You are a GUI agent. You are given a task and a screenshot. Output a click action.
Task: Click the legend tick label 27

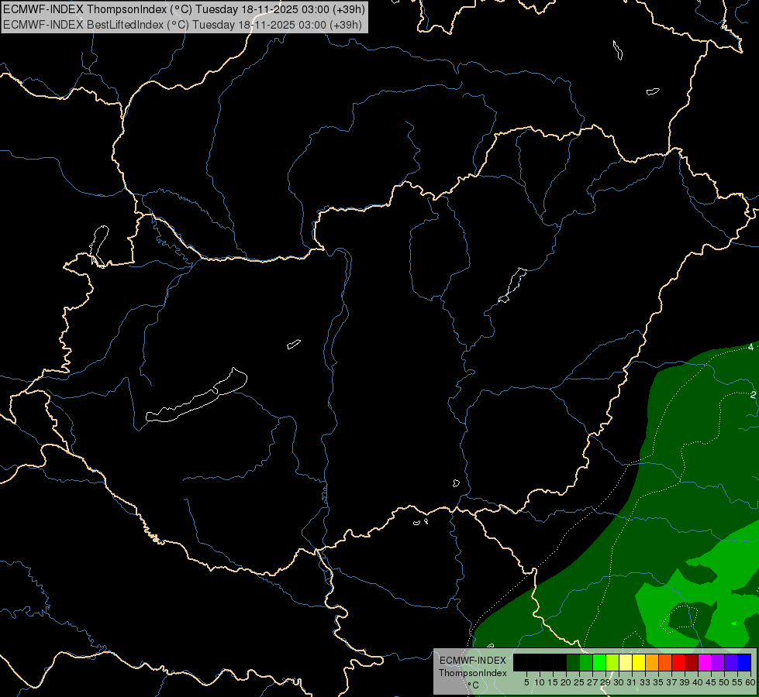click(592, 682)
